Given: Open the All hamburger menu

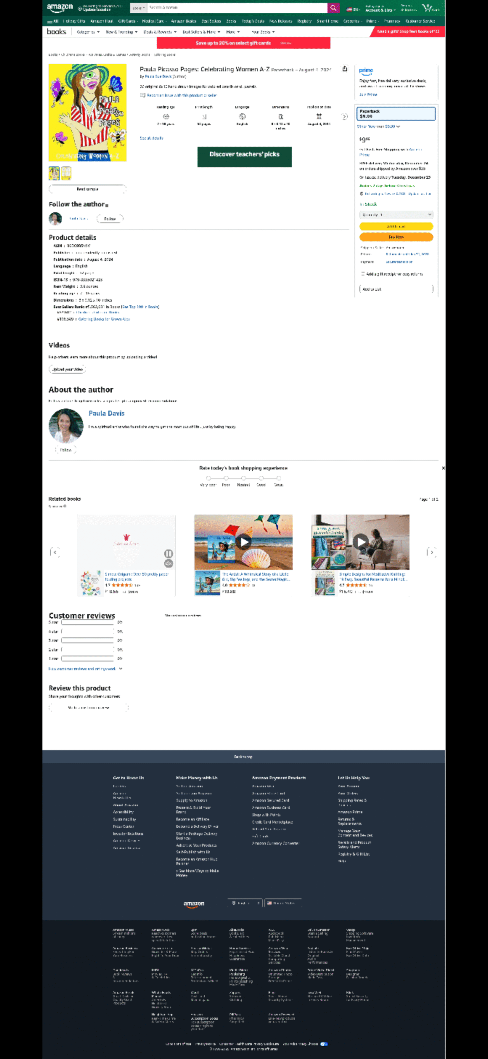Looking at the screenshot, I should pyautogui.click(x=53, y=21).
